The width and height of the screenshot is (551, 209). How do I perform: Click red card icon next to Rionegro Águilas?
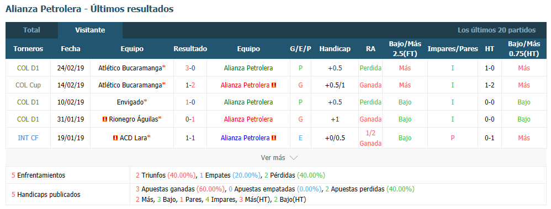tap(104, 119)
